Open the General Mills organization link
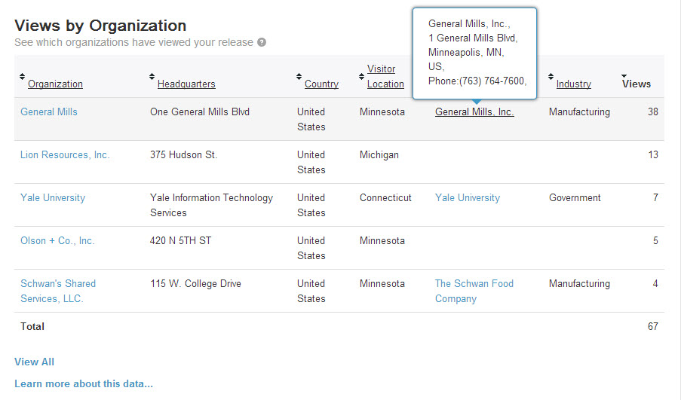The image size is (681, 400). tap(49, 112)
